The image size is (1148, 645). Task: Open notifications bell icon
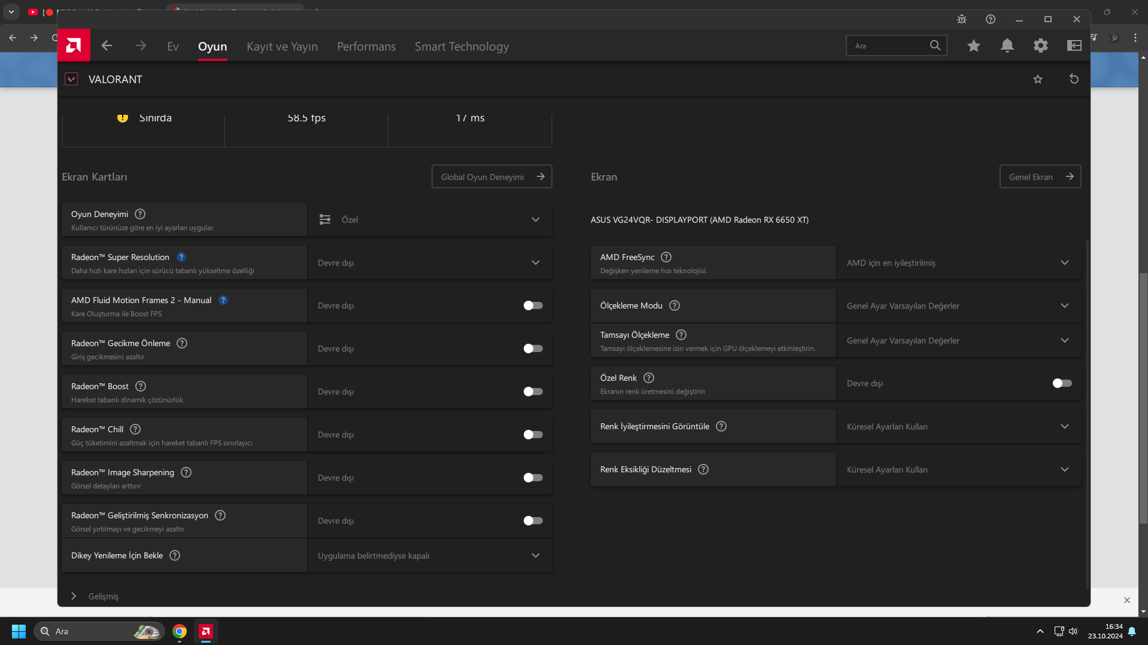point(1007,45)
